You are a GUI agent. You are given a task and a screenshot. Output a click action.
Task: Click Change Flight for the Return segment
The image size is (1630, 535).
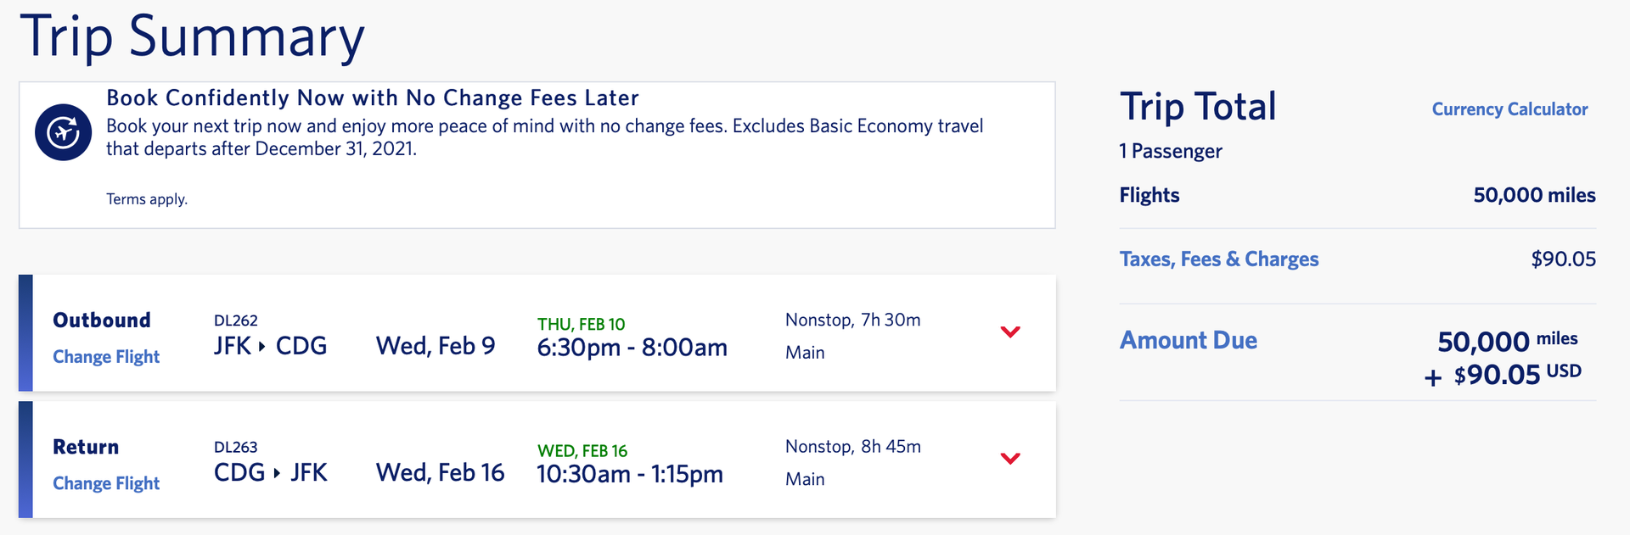(105, 483)
